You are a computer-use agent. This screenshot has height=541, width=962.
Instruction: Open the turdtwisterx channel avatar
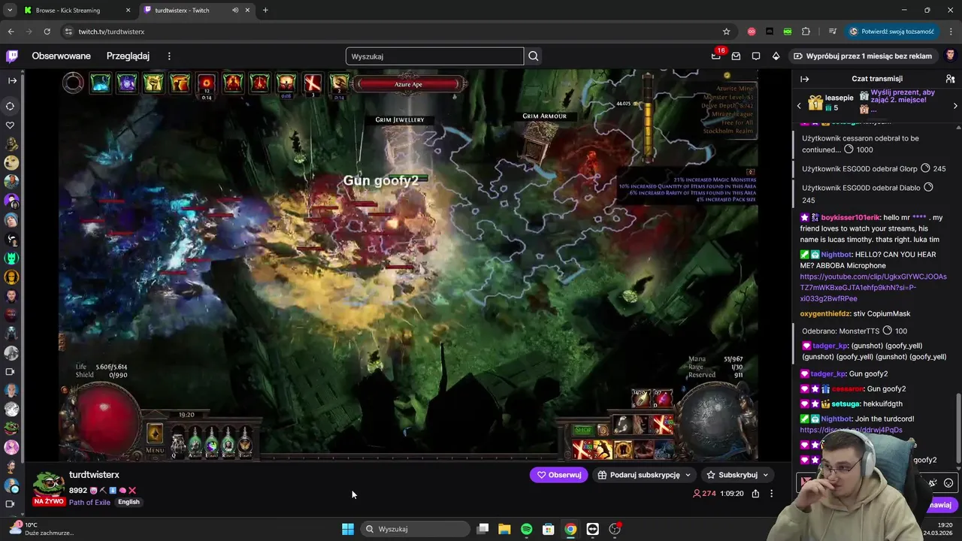point(49,486)
